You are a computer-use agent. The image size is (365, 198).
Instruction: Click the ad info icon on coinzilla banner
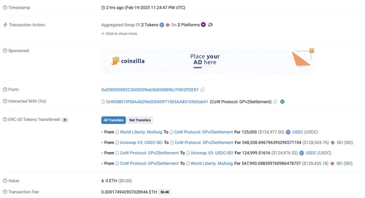tap(312, 51)
